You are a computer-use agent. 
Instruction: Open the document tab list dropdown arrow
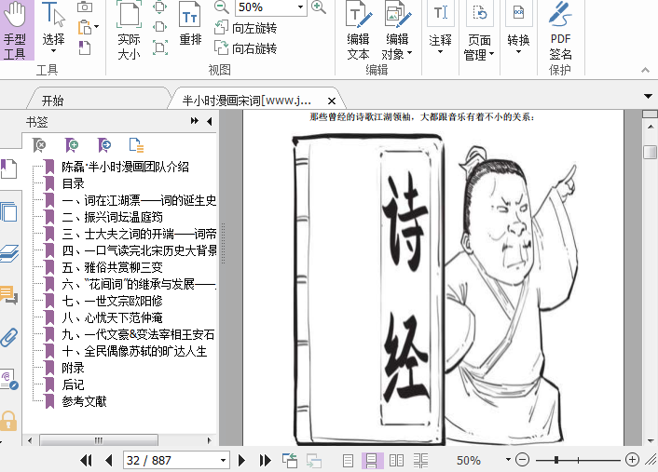click(x=649, y=97)
